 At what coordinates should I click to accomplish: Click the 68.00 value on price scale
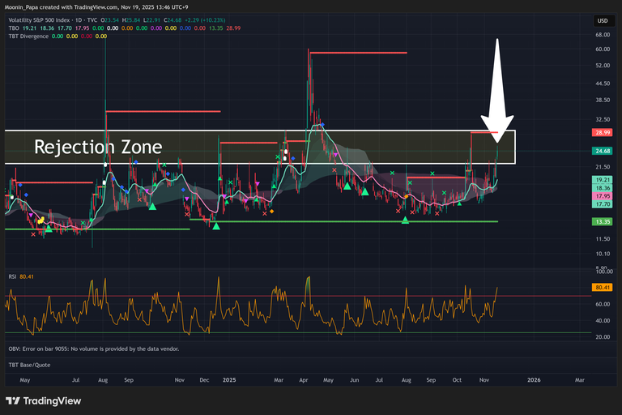click(x=602, y=36)
